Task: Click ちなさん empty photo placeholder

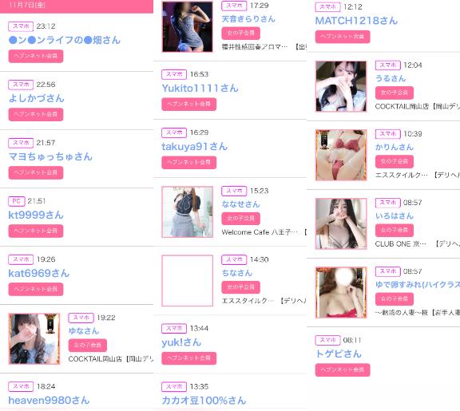Action: [188, 281]
